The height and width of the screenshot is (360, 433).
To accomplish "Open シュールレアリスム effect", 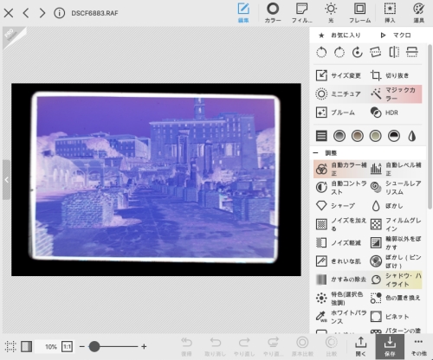I will coord(396,188).
